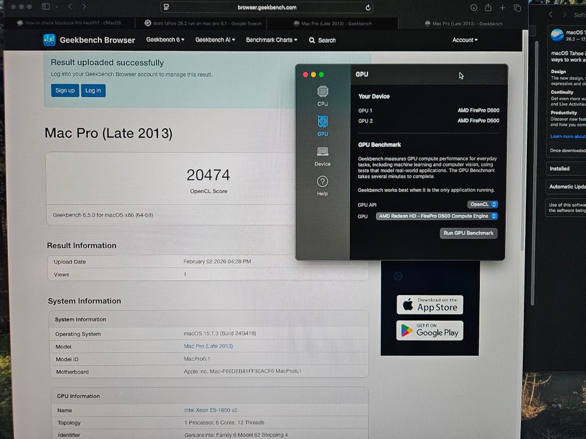The width and height of the screenshot is (586, 439).
Task: Click the Log in button
Action: click(x=93, y=90)
